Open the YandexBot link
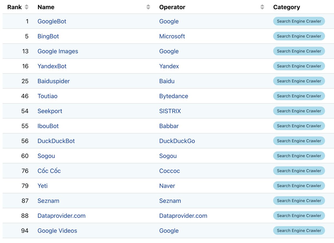The width and height of the screenshot is (334, 243). [52, 66]
